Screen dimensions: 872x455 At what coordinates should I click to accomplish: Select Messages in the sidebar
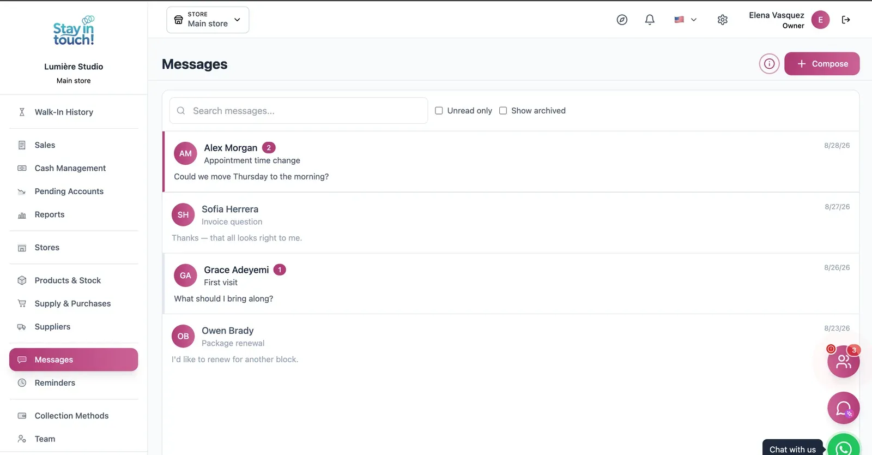tap(74, 360)
